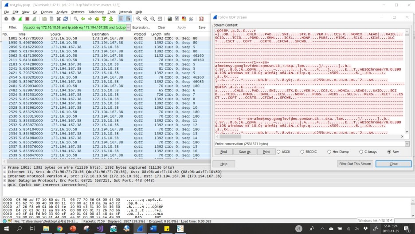
Task: Open the Capture menu
Action: [47, 12]
